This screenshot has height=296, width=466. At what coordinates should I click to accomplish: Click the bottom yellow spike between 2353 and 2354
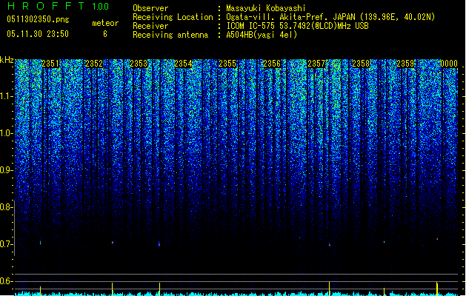pos(159,289)
